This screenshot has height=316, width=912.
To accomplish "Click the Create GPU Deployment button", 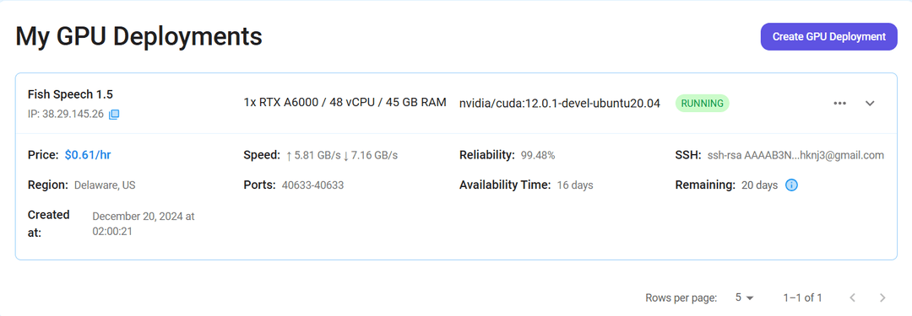I will (829, 36).
